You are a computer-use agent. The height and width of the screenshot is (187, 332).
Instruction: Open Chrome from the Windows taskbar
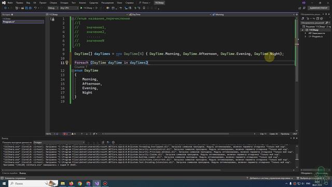[x=79, y=183]
